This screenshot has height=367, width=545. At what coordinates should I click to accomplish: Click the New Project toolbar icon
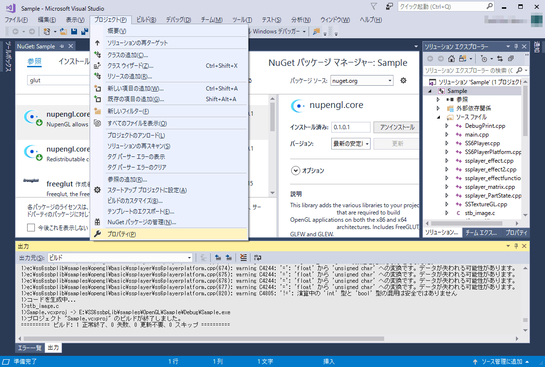(x=47, y=31)
